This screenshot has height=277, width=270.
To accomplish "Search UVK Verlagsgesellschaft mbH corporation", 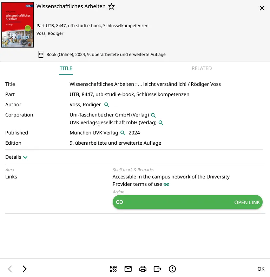I will tap(161, 123).
